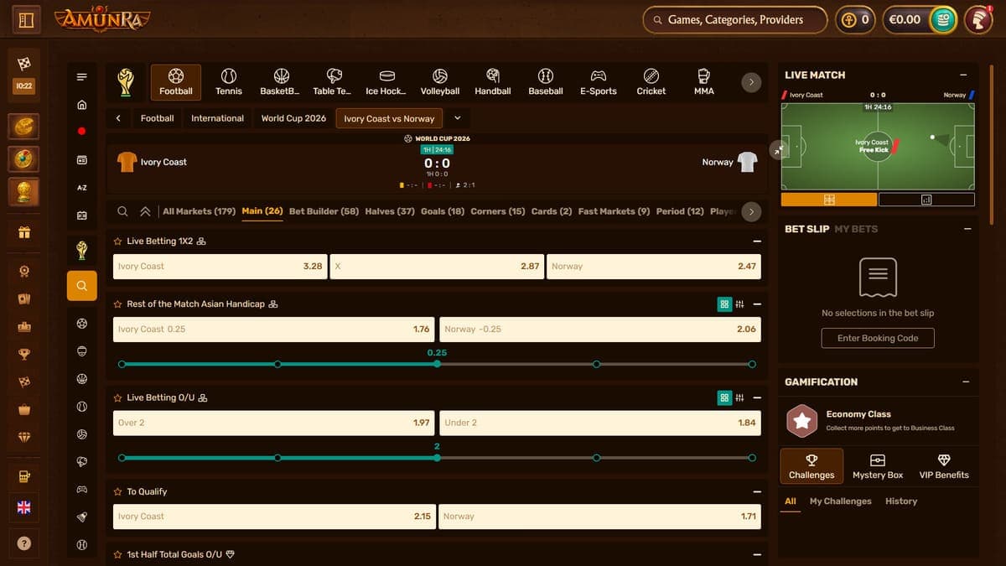The height and width of the screenshot is (566, 1006).
Task: Open the Goals (18) tab
Action: pyautogui.click(x=443, y=211)
